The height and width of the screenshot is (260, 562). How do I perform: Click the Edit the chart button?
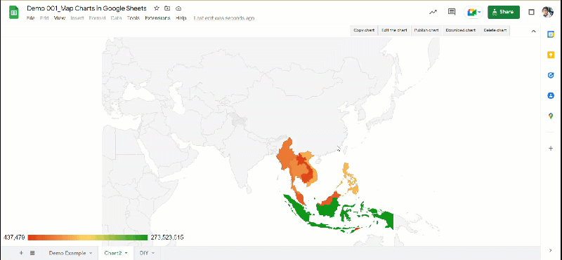(394, 30)
